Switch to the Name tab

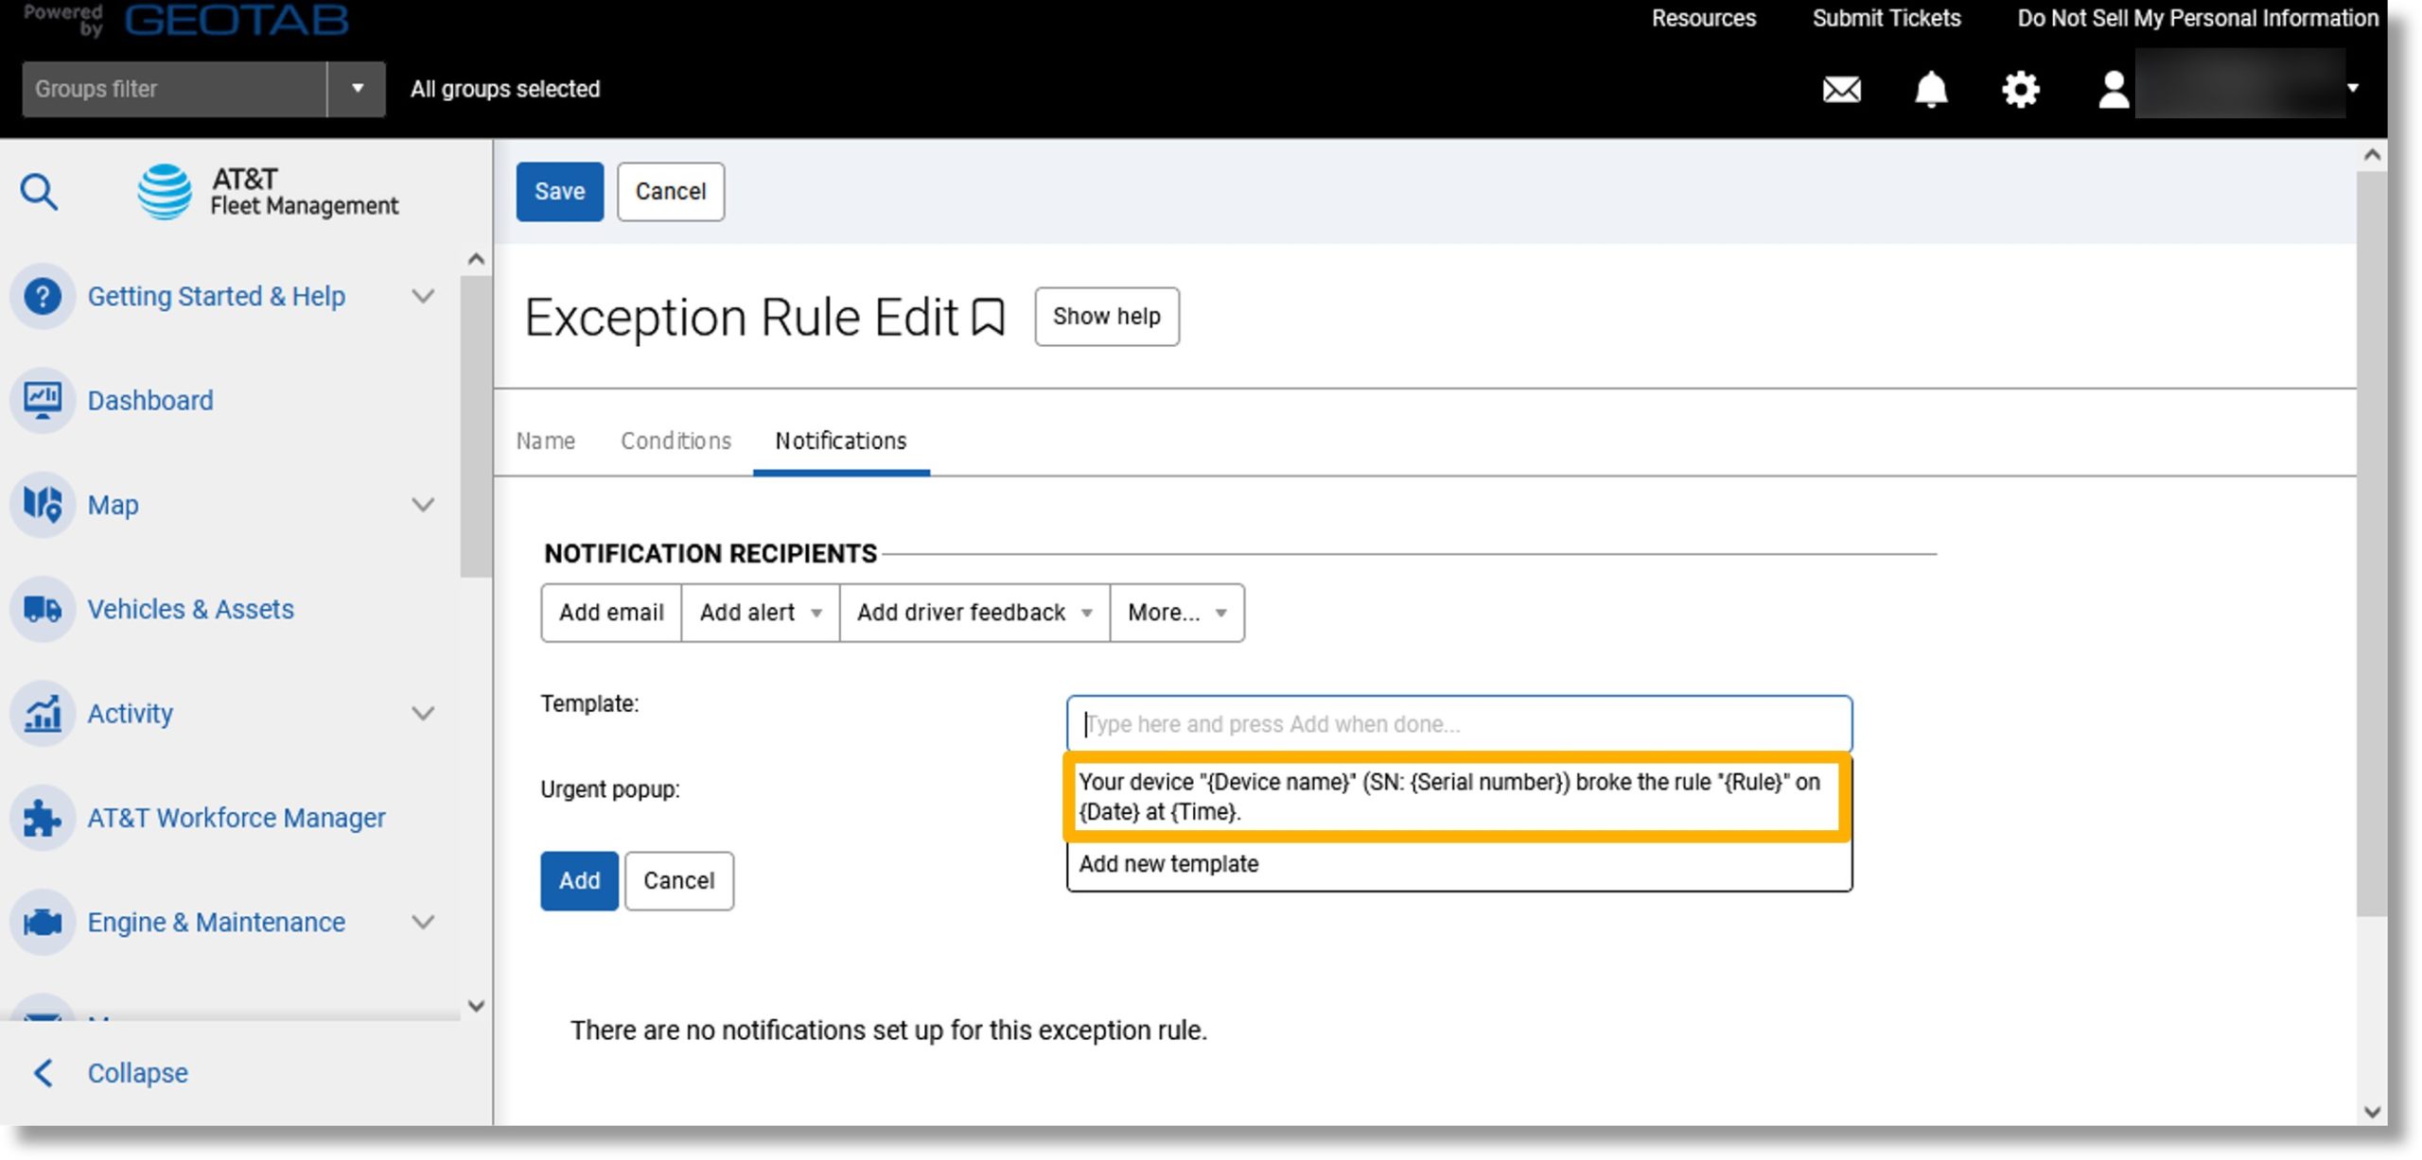point(545,441)
